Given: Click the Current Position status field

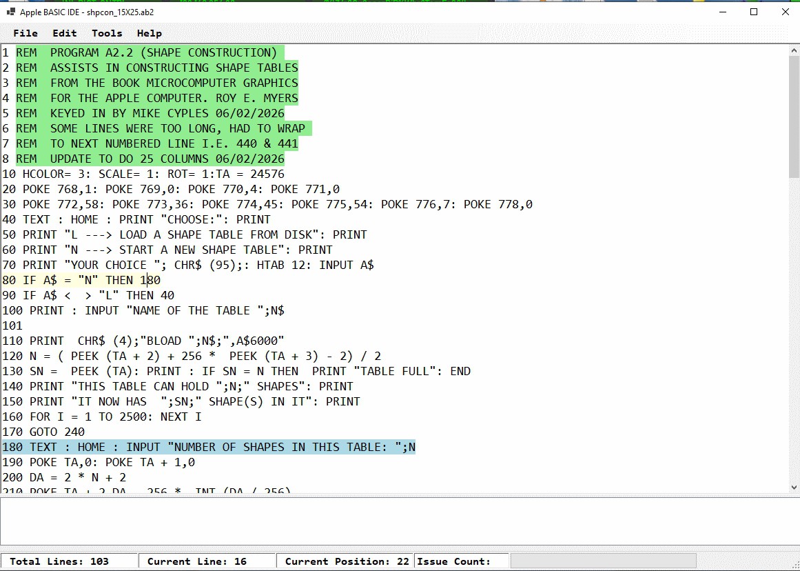Looking at the screenshot, I should [345, 561].
